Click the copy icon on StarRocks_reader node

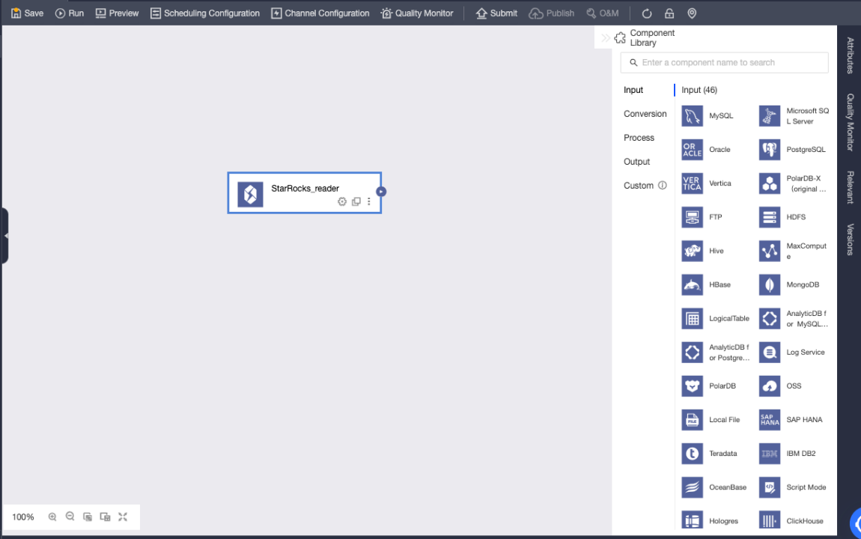[356, 202]
